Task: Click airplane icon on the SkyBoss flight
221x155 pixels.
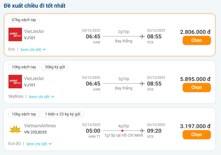Action: pos(142,84)
